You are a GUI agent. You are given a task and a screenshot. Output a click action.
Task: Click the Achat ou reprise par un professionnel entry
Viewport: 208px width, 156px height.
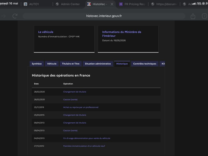[x=81, y=107]
